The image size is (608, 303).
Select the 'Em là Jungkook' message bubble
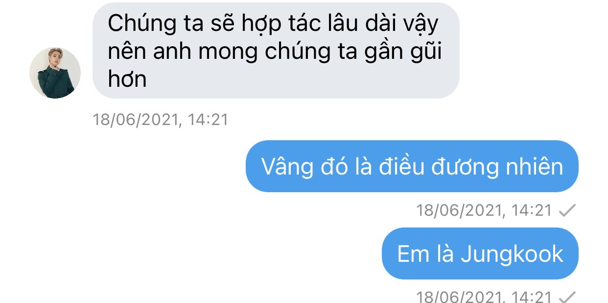[x=480, y=253]
